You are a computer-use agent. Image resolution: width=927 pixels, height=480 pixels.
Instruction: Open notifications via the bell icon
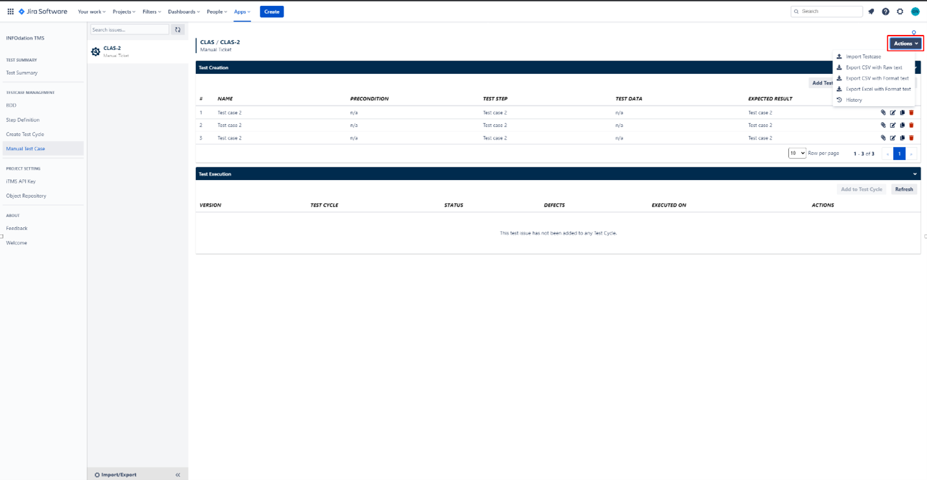point(871,11)
